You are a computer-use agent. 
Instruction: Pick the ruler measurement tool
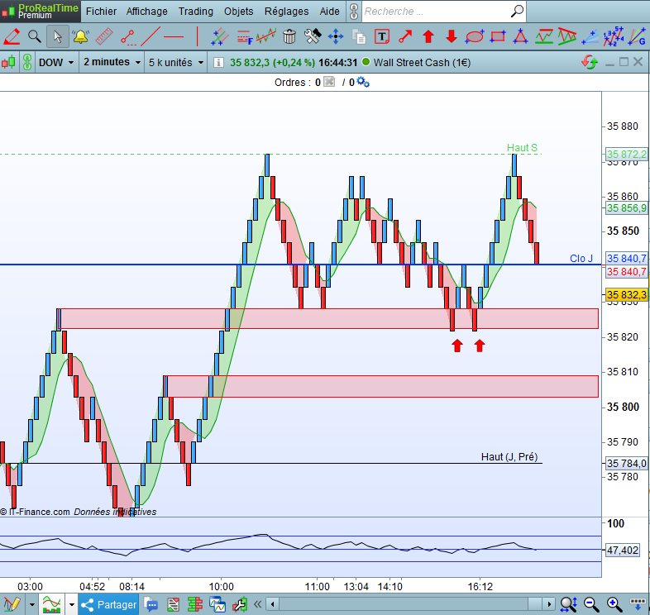(x=103, y=36)
